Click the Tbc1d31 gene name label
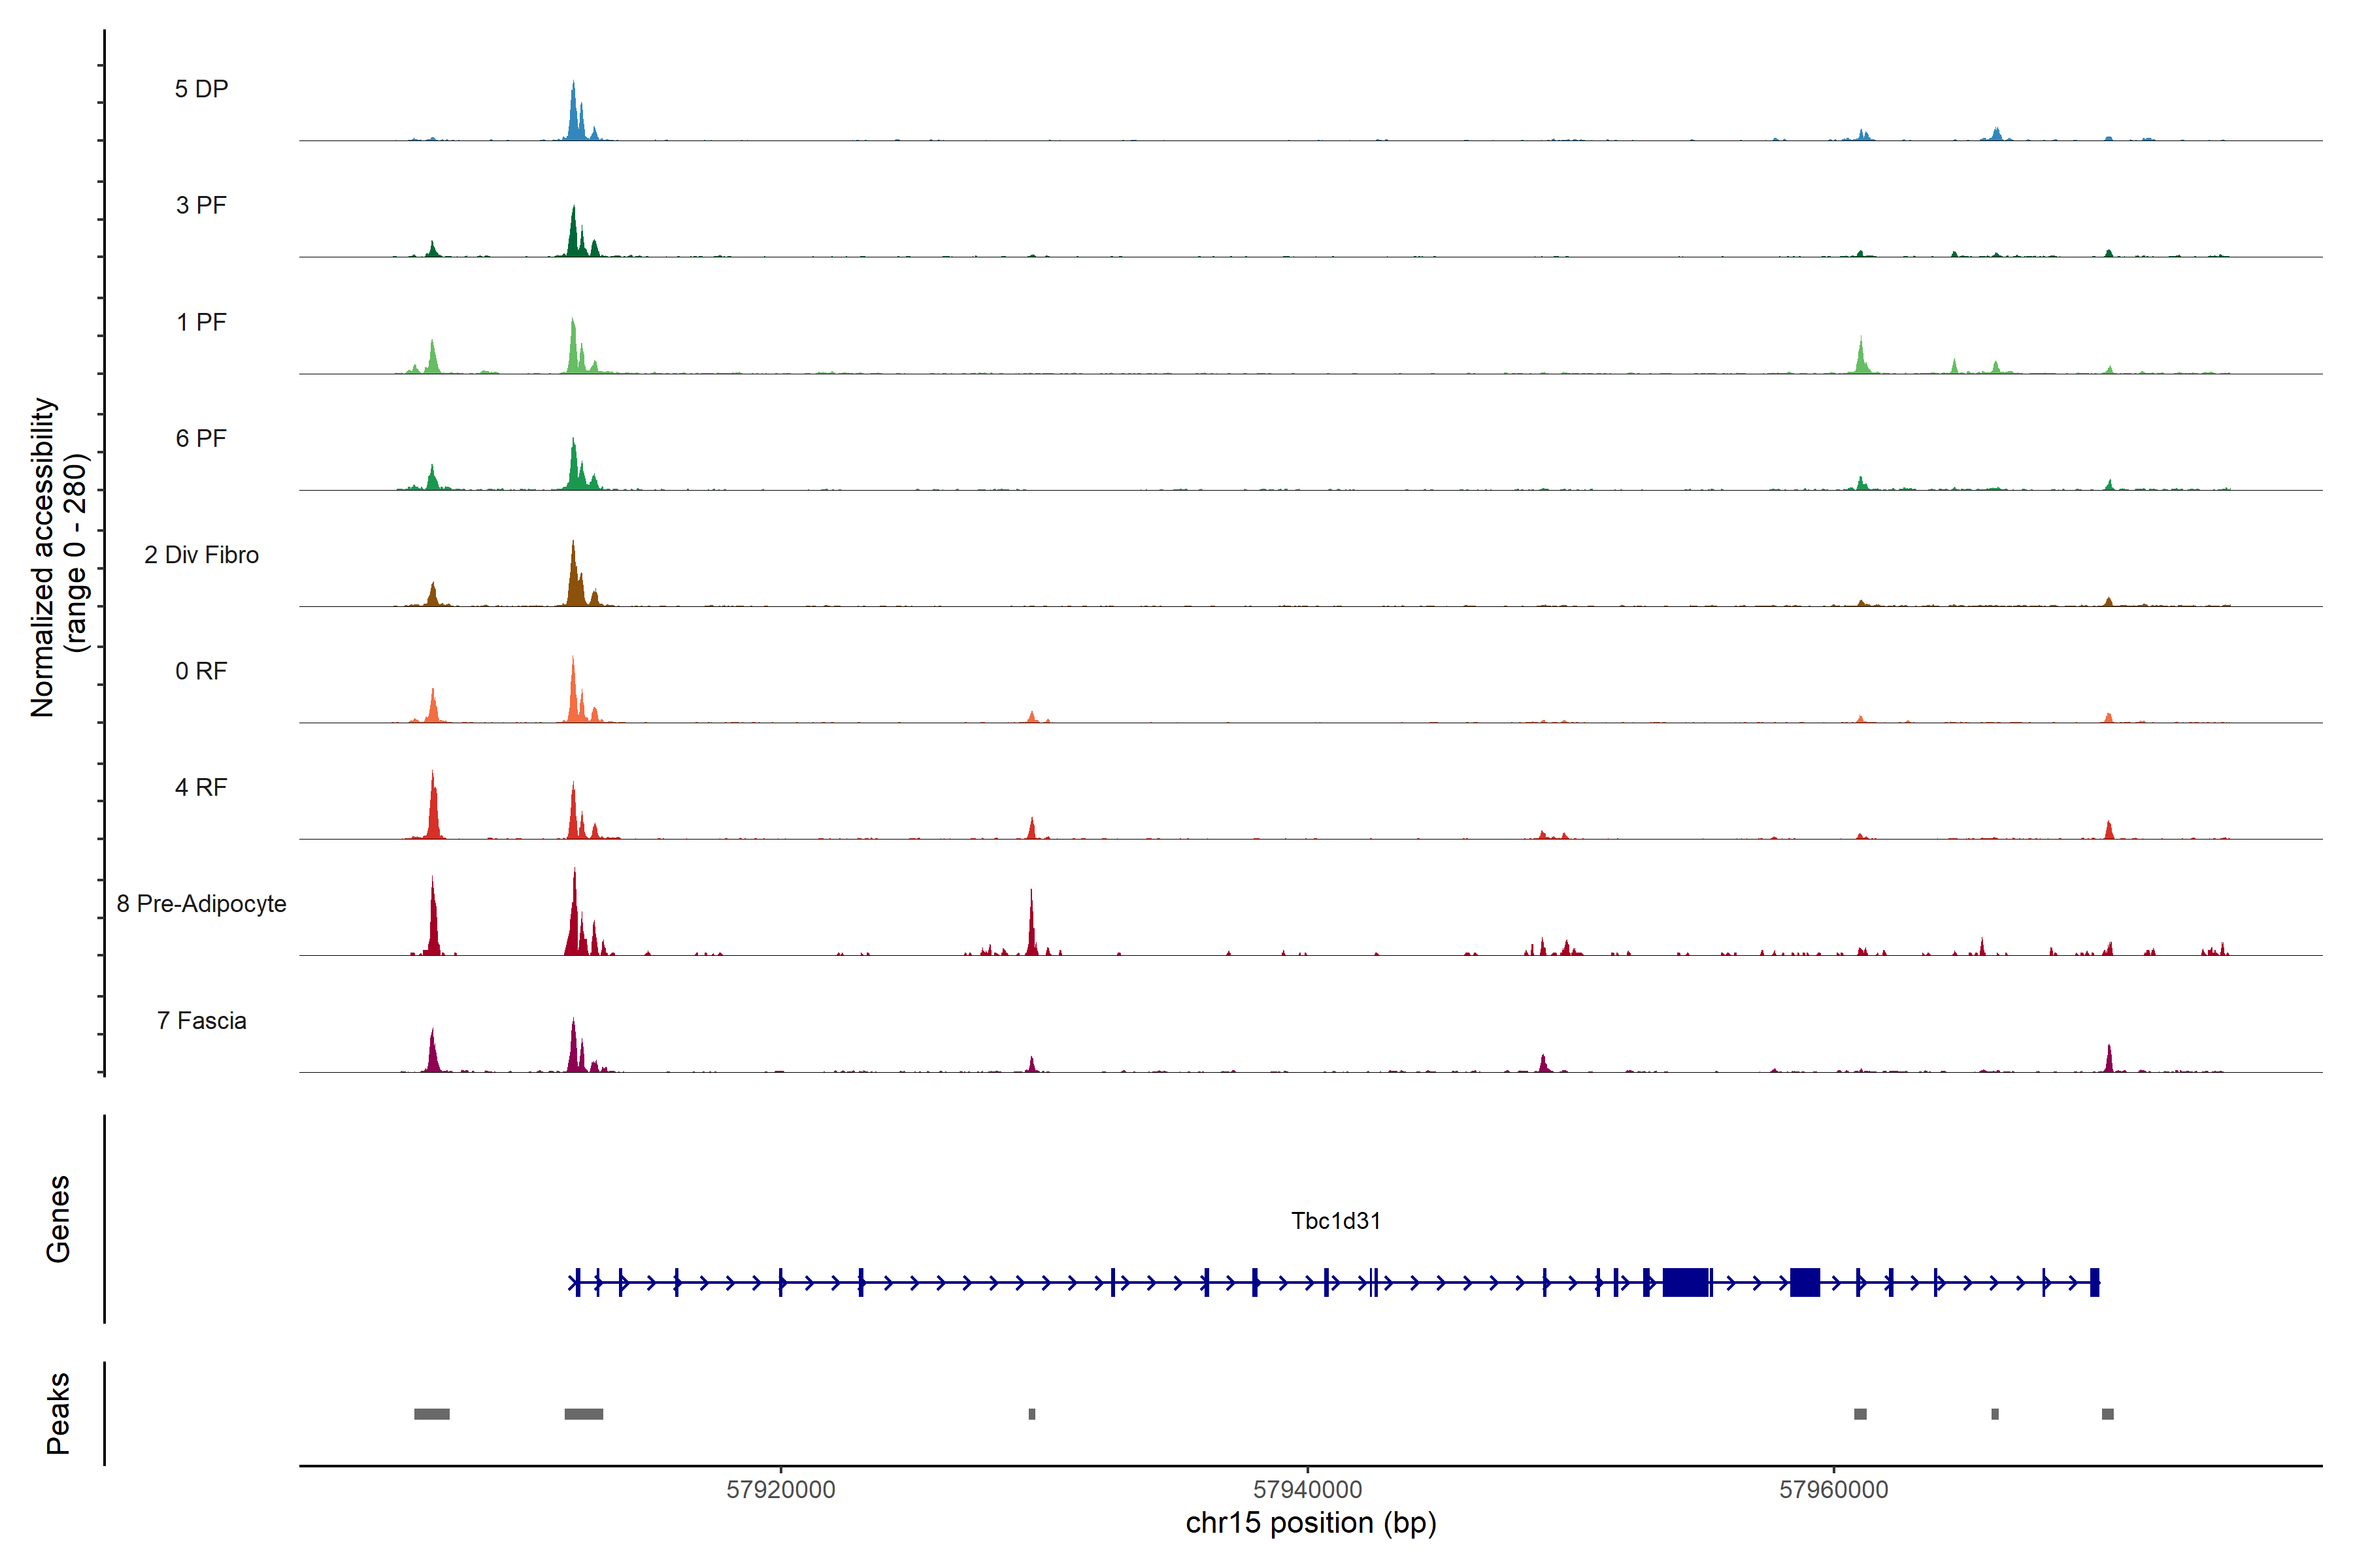Image resolution: width=2353 pixels, height=1568 pixels. click(1335, 1221)
